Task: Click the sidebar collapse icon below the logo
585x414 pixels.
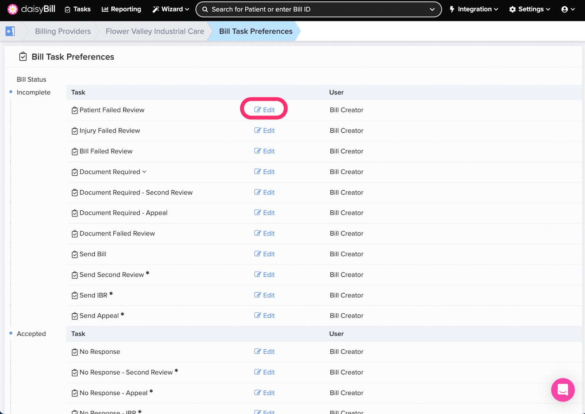Action: 10,31
